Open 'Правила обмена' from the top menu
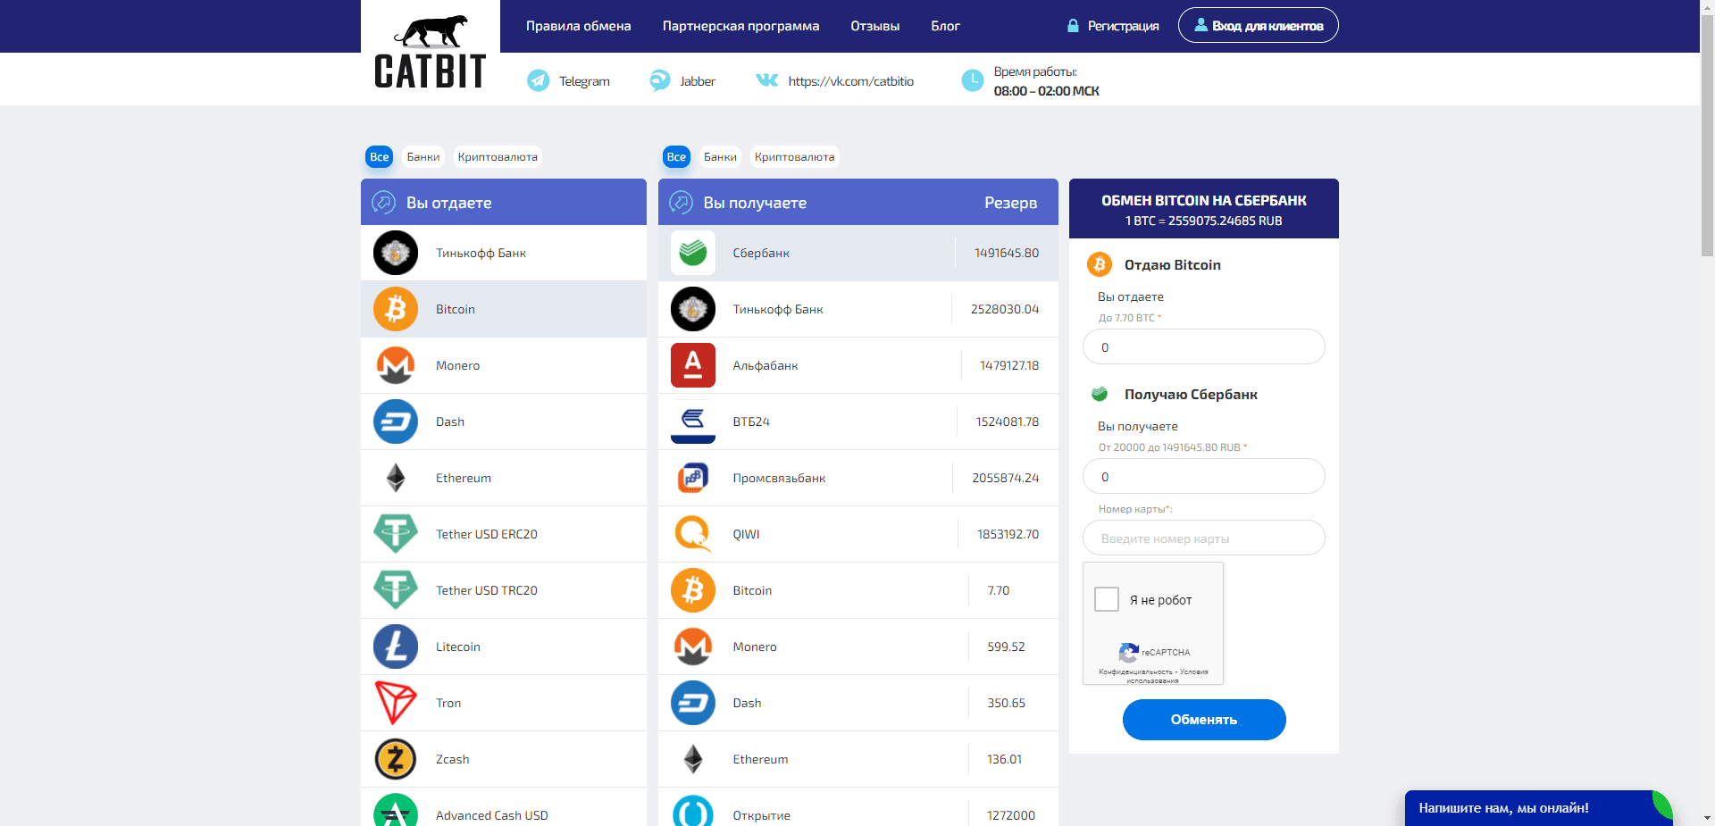 (579, 26)
